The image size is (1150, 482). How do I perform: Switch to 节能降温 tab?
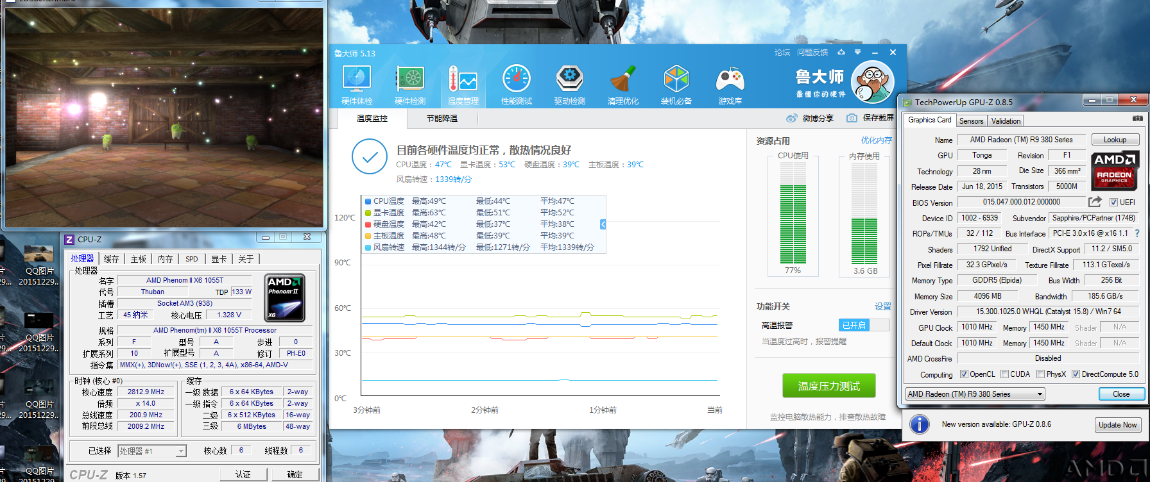(x=442, y=119)
